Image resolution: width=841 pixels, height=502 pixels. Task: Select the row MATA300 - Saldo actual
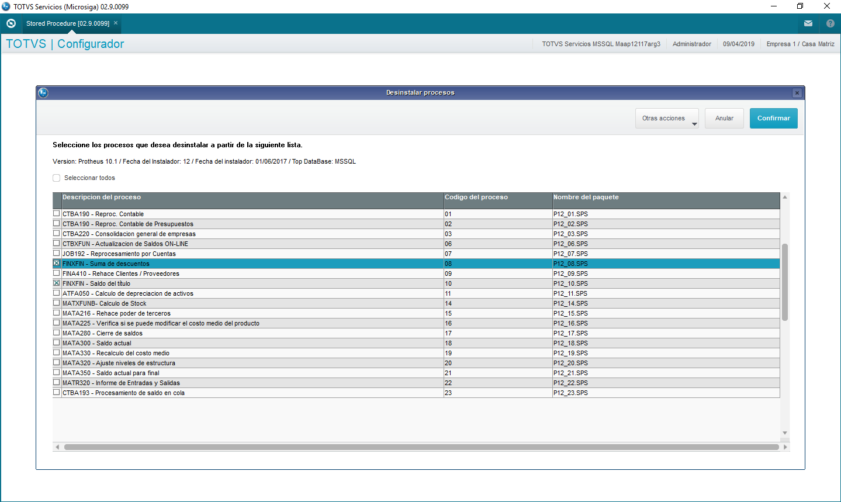(416, 343)
